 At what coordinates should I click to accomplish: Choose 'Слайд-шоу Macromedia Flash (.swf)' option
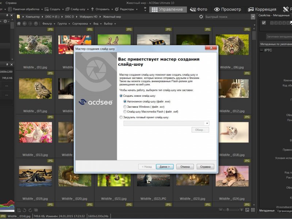[125, 112]
